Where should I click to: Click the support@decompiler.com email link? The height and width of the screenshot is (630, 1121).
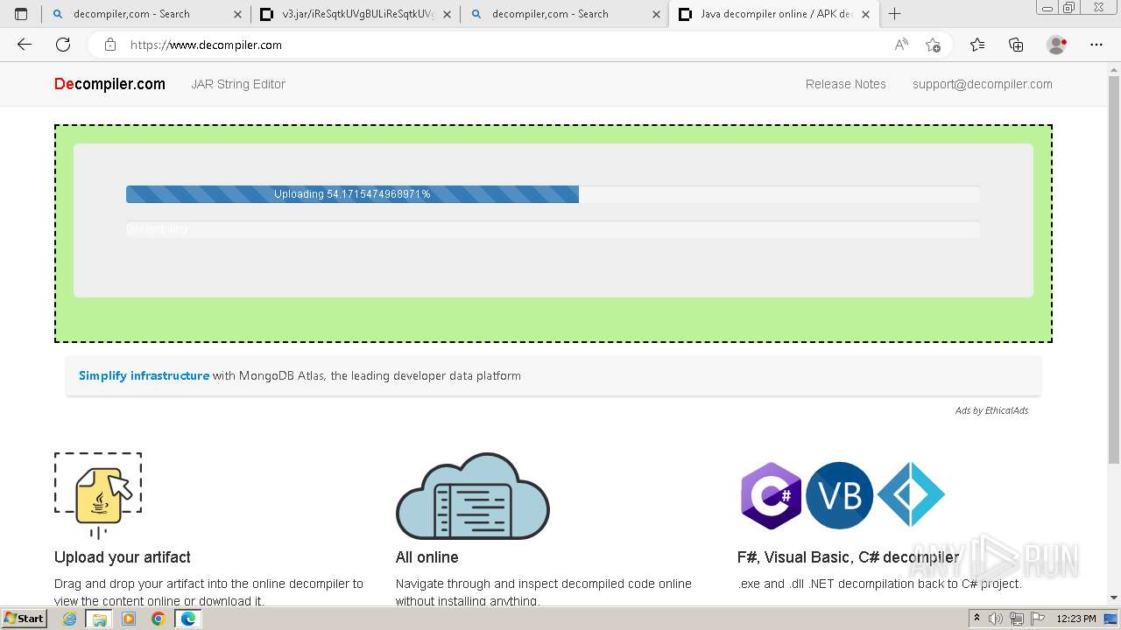pyautogui.click(x=982, y=84)
